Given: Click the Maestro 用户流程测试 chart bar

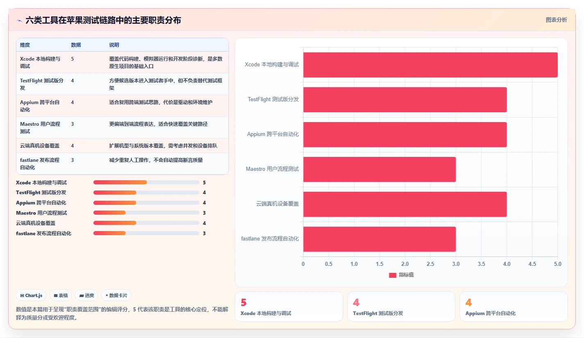Looking at the screenshot, I should click(x=380, y=169).
